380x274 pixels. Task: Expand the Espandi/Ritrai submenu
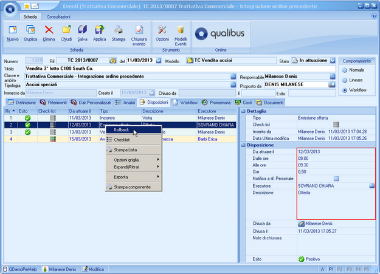pos(134,167)
